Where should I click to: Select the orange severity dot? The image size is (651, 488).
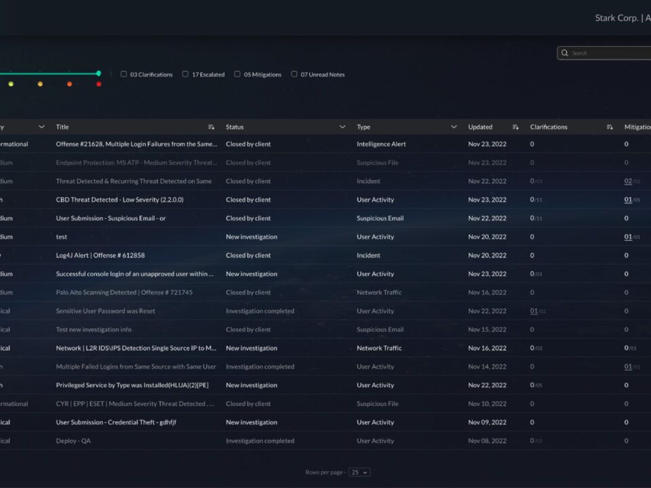point(69,84)
